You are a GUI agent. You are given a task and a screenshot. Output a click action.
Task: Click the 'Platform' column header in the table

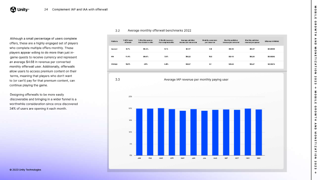pyautogui.click(x=114, y=41)
